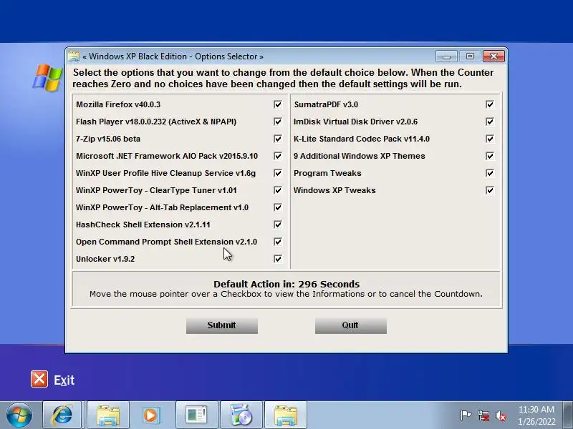Viewport: 573px width, 429px height.
Task: Click the Options Selector title bar icon
Action: 74,56
